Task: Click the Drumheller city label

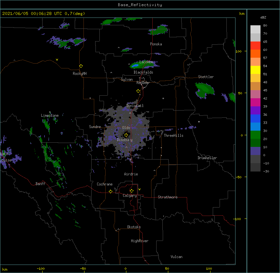Action: point(207,158)
